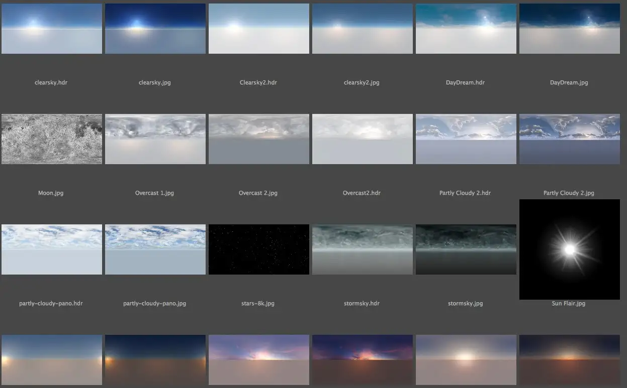Select the partly-cloudy-pano.hdr thumbnail

coord(52,249)
